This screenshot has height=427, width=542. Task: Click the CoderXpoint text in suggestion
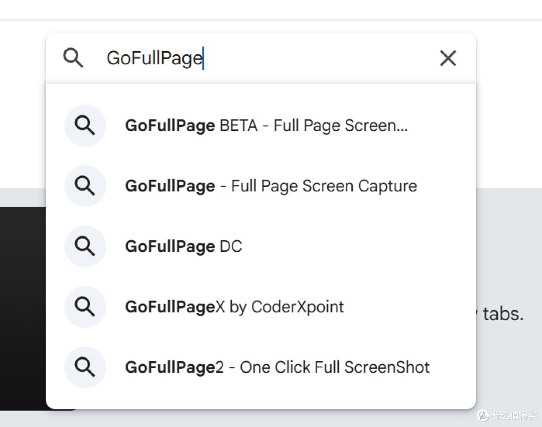pyautogui.click(x=297, y=307)
